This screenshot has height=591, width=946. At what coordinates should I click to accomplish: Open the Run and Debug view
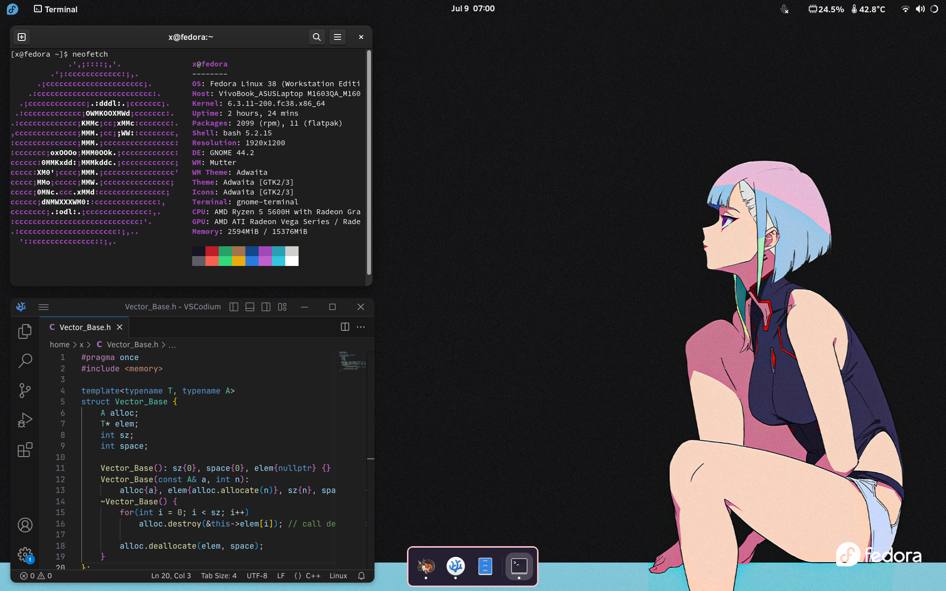point(25,420)
